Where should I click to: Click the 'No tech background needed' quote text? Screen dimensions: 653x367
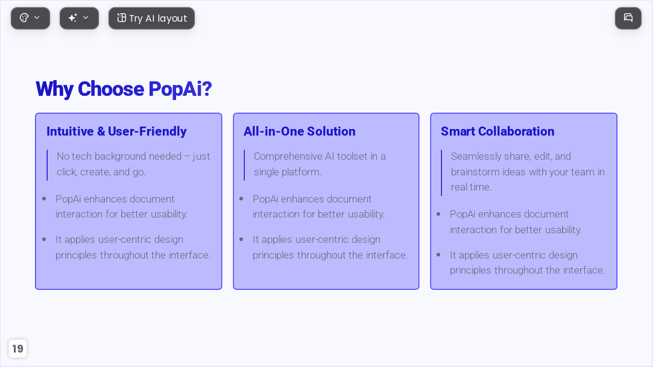tap(133, 164)
